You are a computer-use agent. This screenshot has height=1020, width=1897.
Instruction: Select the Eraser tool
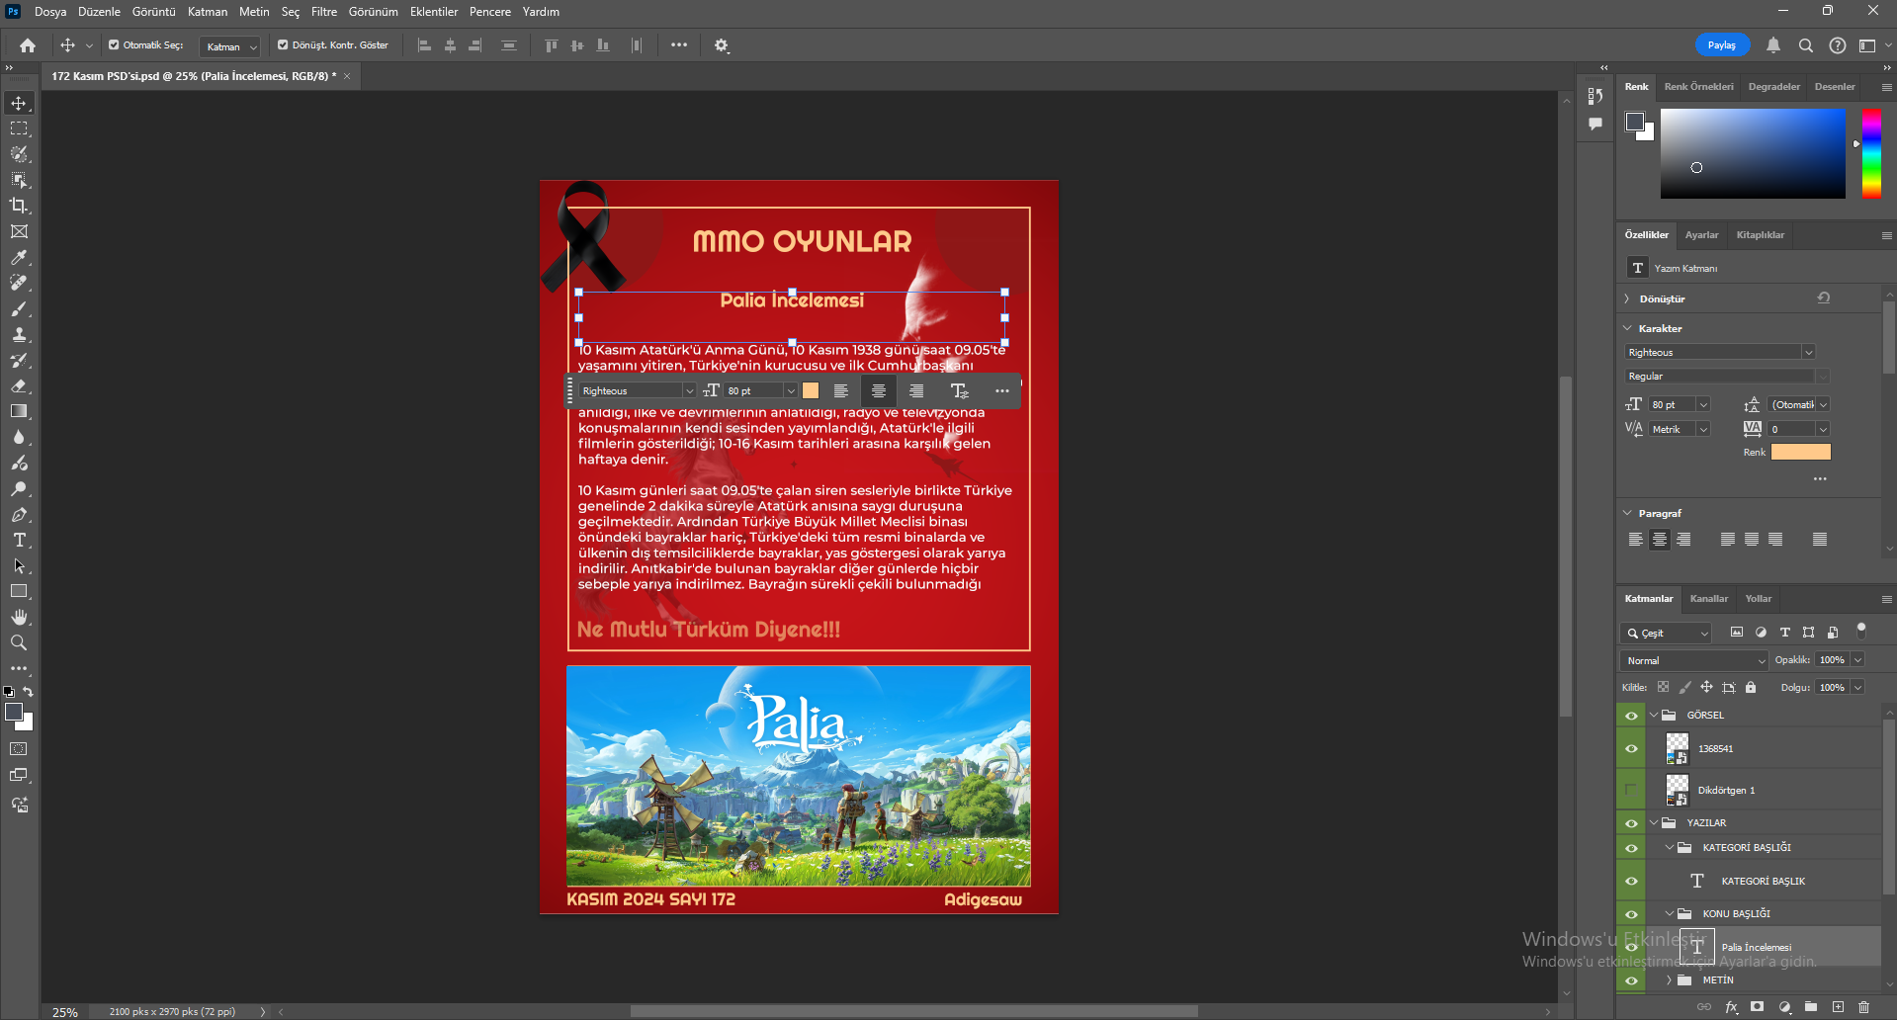point(19,385)
